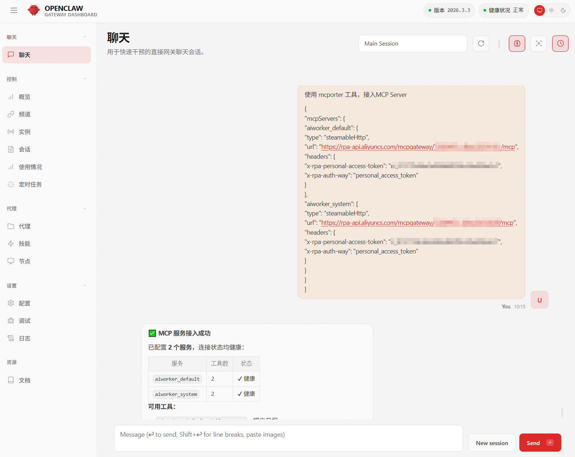
Task: Open 配置 config page
Action: (46, 303)
